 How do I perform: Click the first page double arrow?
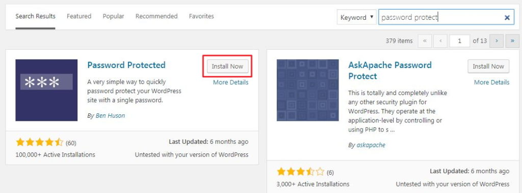[x=425, y=41]
